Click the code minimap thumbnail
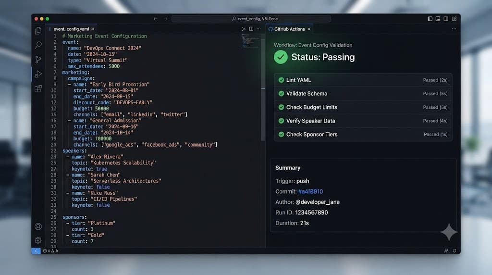Viewport: 492px width, 275px height. [x=250, y=41]
